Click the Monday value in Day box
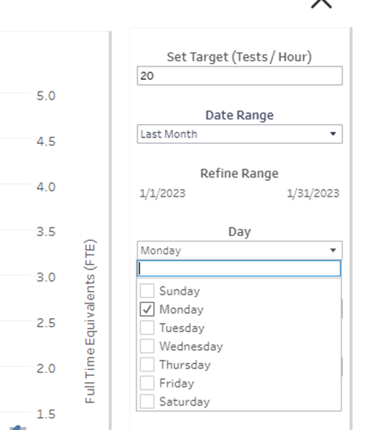This screenshot has width=370, height=430. (160, 250)
